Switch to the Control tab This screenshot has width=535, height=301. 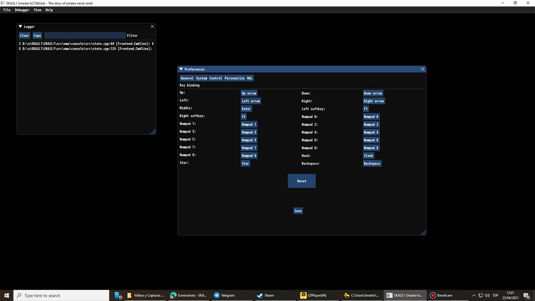click(x=216, y=78)
